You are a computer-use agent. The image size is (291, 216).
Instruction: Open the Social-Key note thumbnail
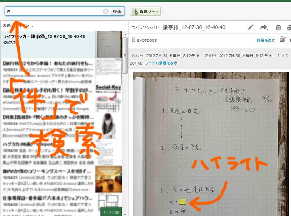coord(109,98)
